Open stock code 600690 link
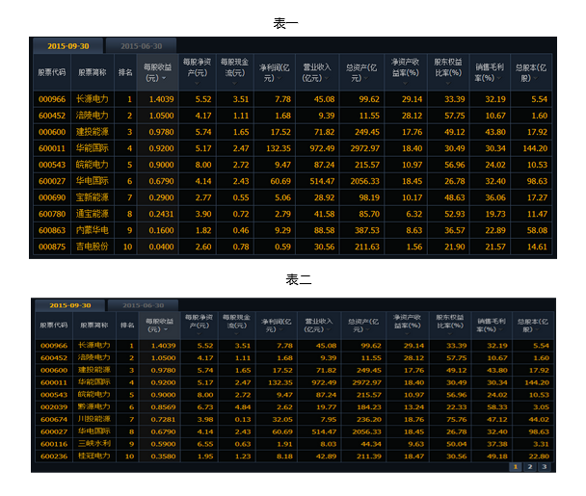Screen dimensions: 586x496 coord(52,197)
